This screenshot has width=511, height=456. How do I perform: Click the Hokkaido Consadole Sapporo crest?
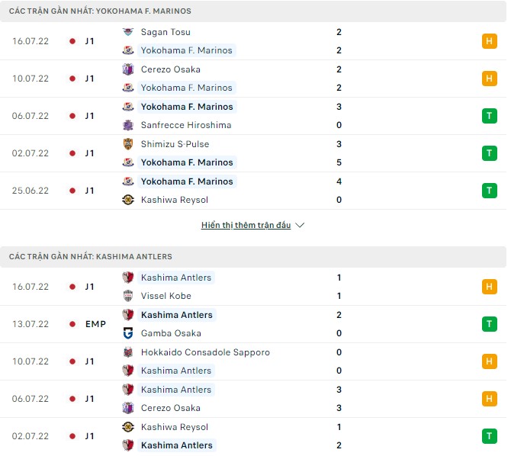(x=128, y=352)
